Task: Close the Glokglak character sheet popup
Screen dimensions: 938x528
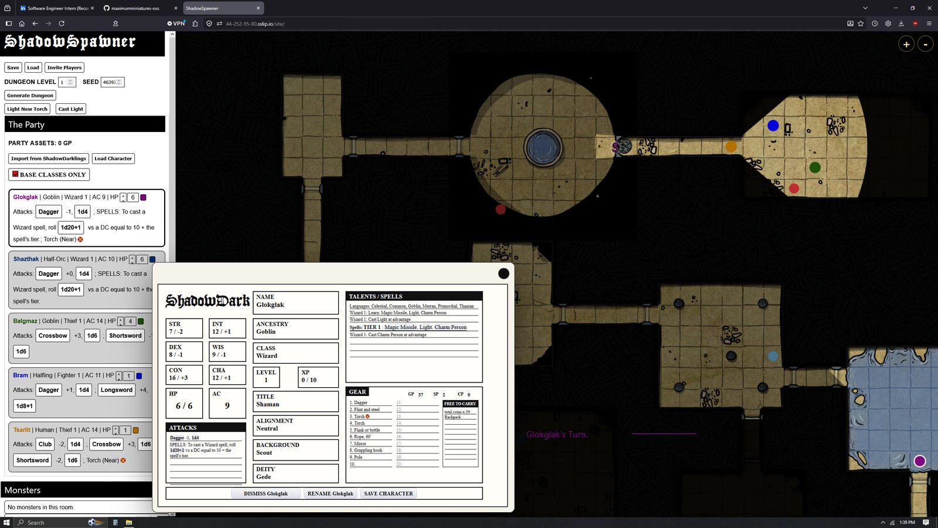Action: pos(504,273)
